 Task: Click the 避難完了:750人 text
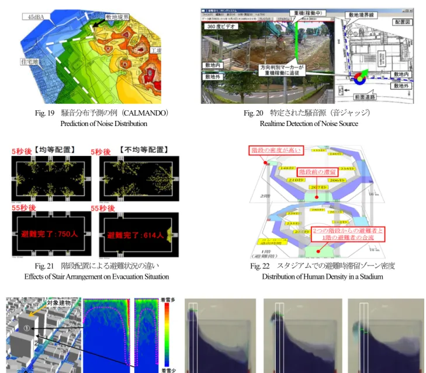pyautogui.click(x=50, y=234)
